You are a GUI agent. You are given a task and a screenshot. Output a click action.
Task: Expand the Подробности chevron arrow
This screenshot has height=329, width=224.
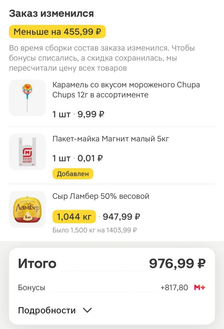coord(87,311)
